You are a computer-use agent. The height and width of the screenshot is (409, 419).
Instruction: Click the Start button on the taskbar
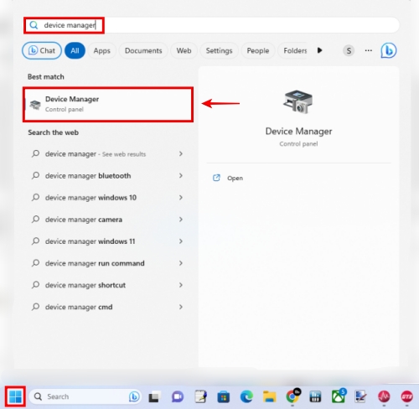click(x=15, y=396)
